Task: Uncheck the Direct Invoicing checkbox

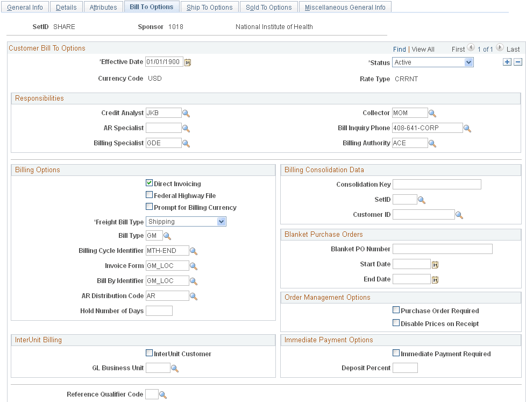Action: pos(149,183)
